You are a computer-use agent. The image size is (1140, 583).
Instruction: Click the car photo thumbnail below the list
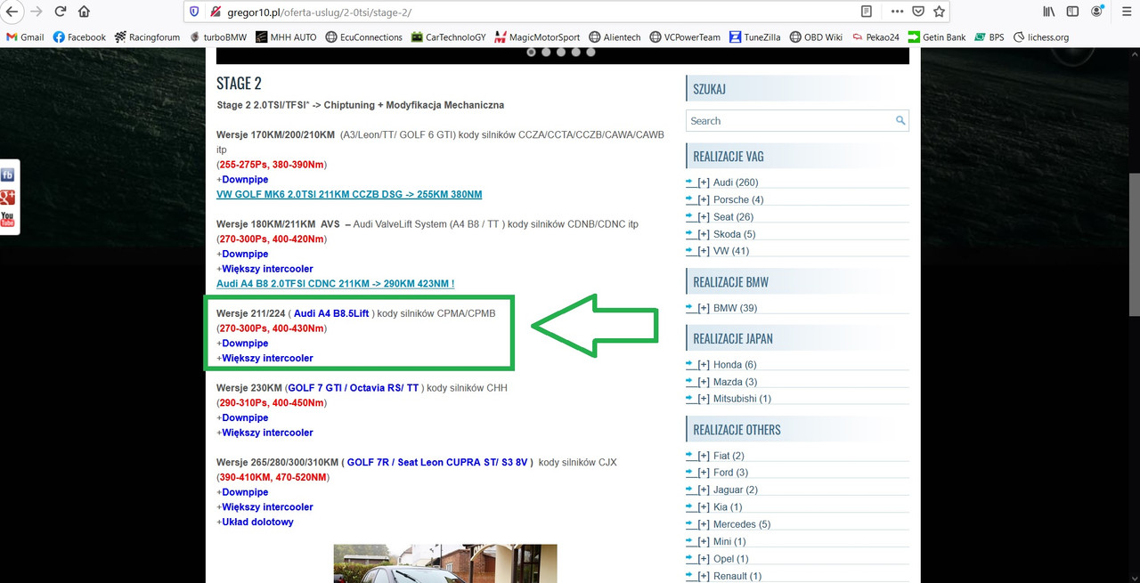[445, 563]
